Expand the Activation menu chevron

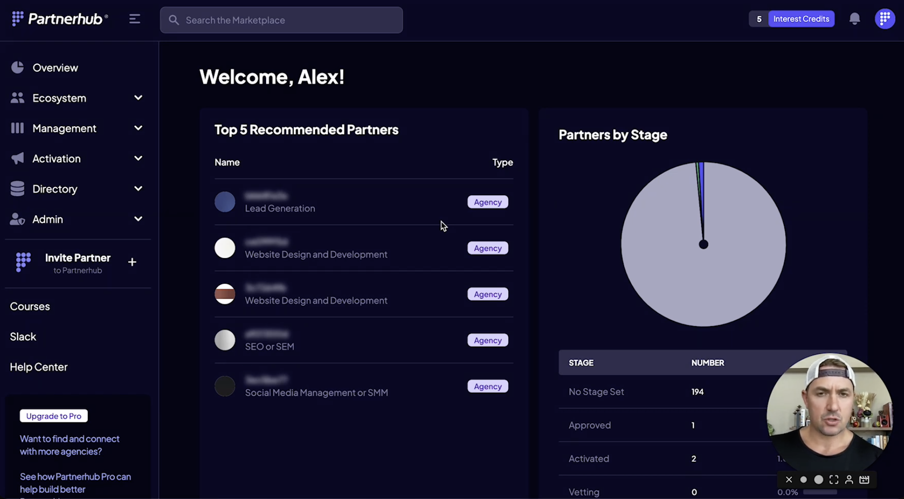[x=138, y=158]
